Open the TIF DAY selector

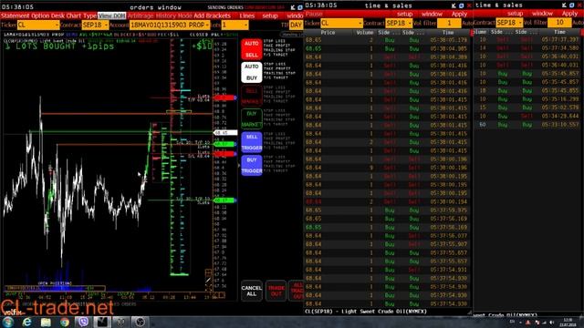click(296, 25)
